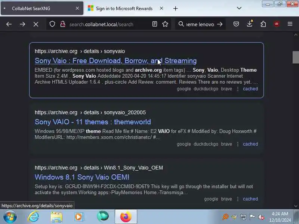Click the Win8.1_Sony_Vaio_OEM result URL
The height and width of the screenshot is (224, 299).
click(x=99, y=168)
